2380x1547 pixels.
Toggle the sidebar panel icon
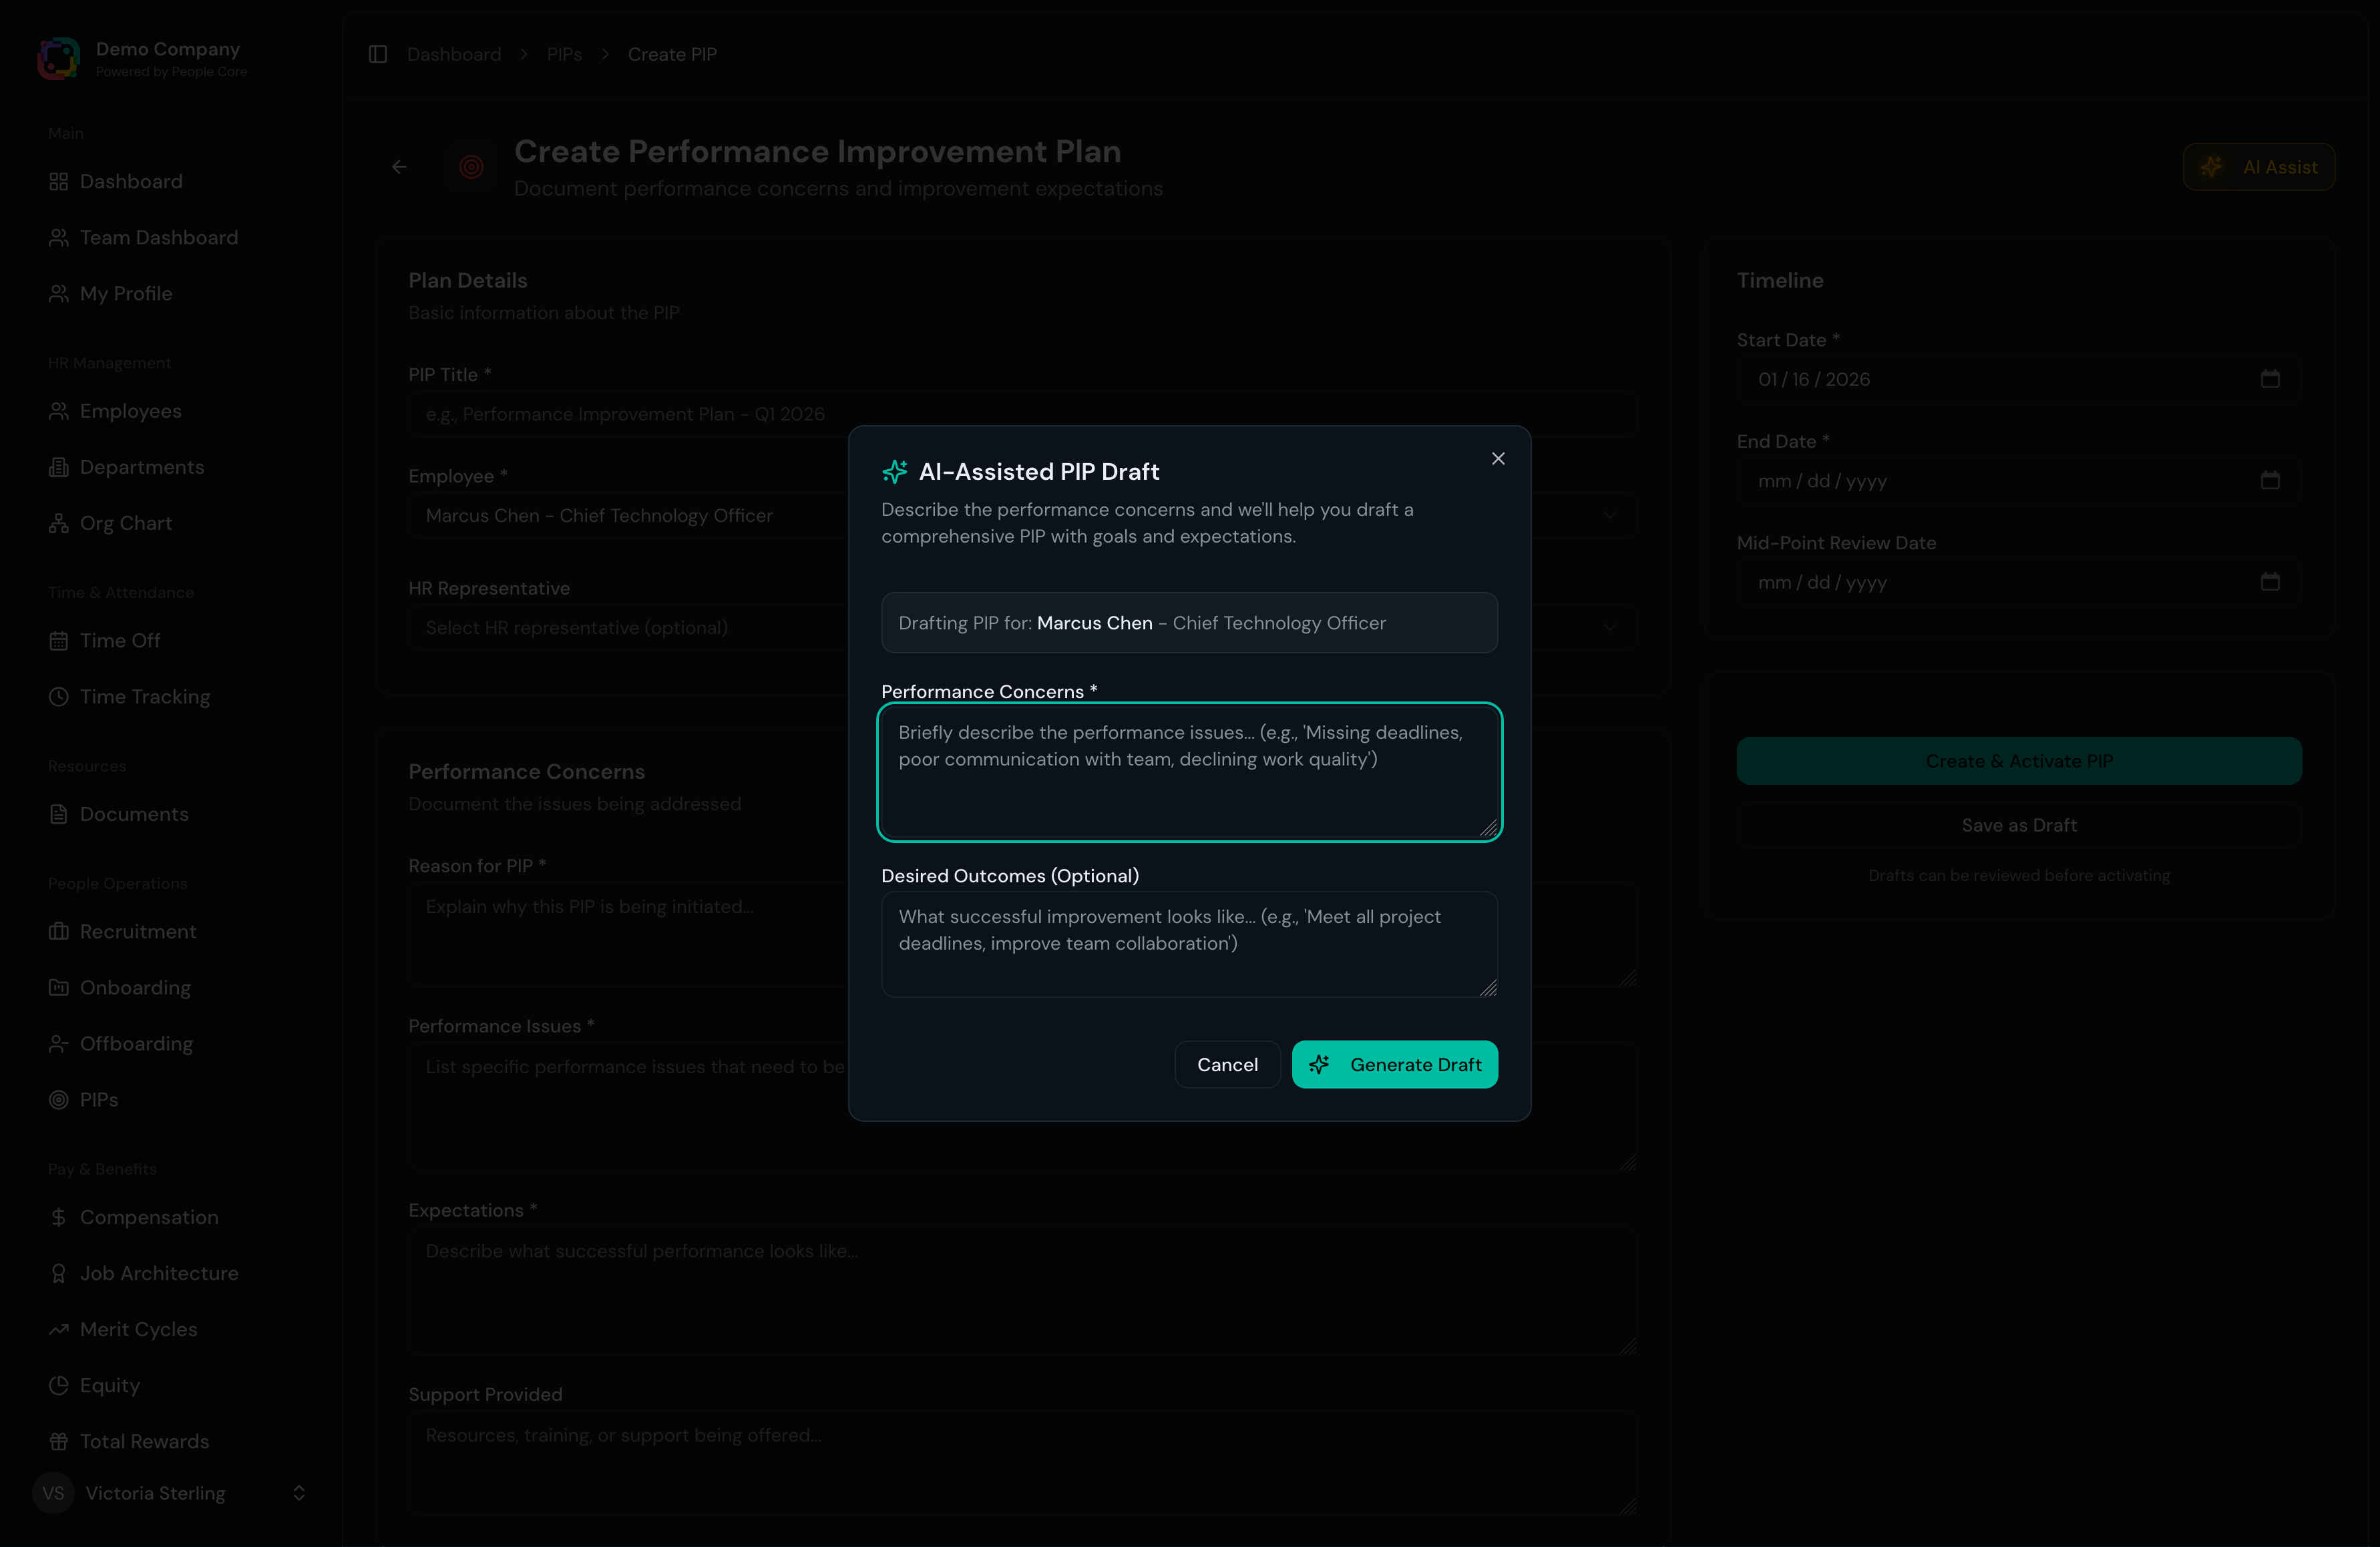(x=378, y=55)
